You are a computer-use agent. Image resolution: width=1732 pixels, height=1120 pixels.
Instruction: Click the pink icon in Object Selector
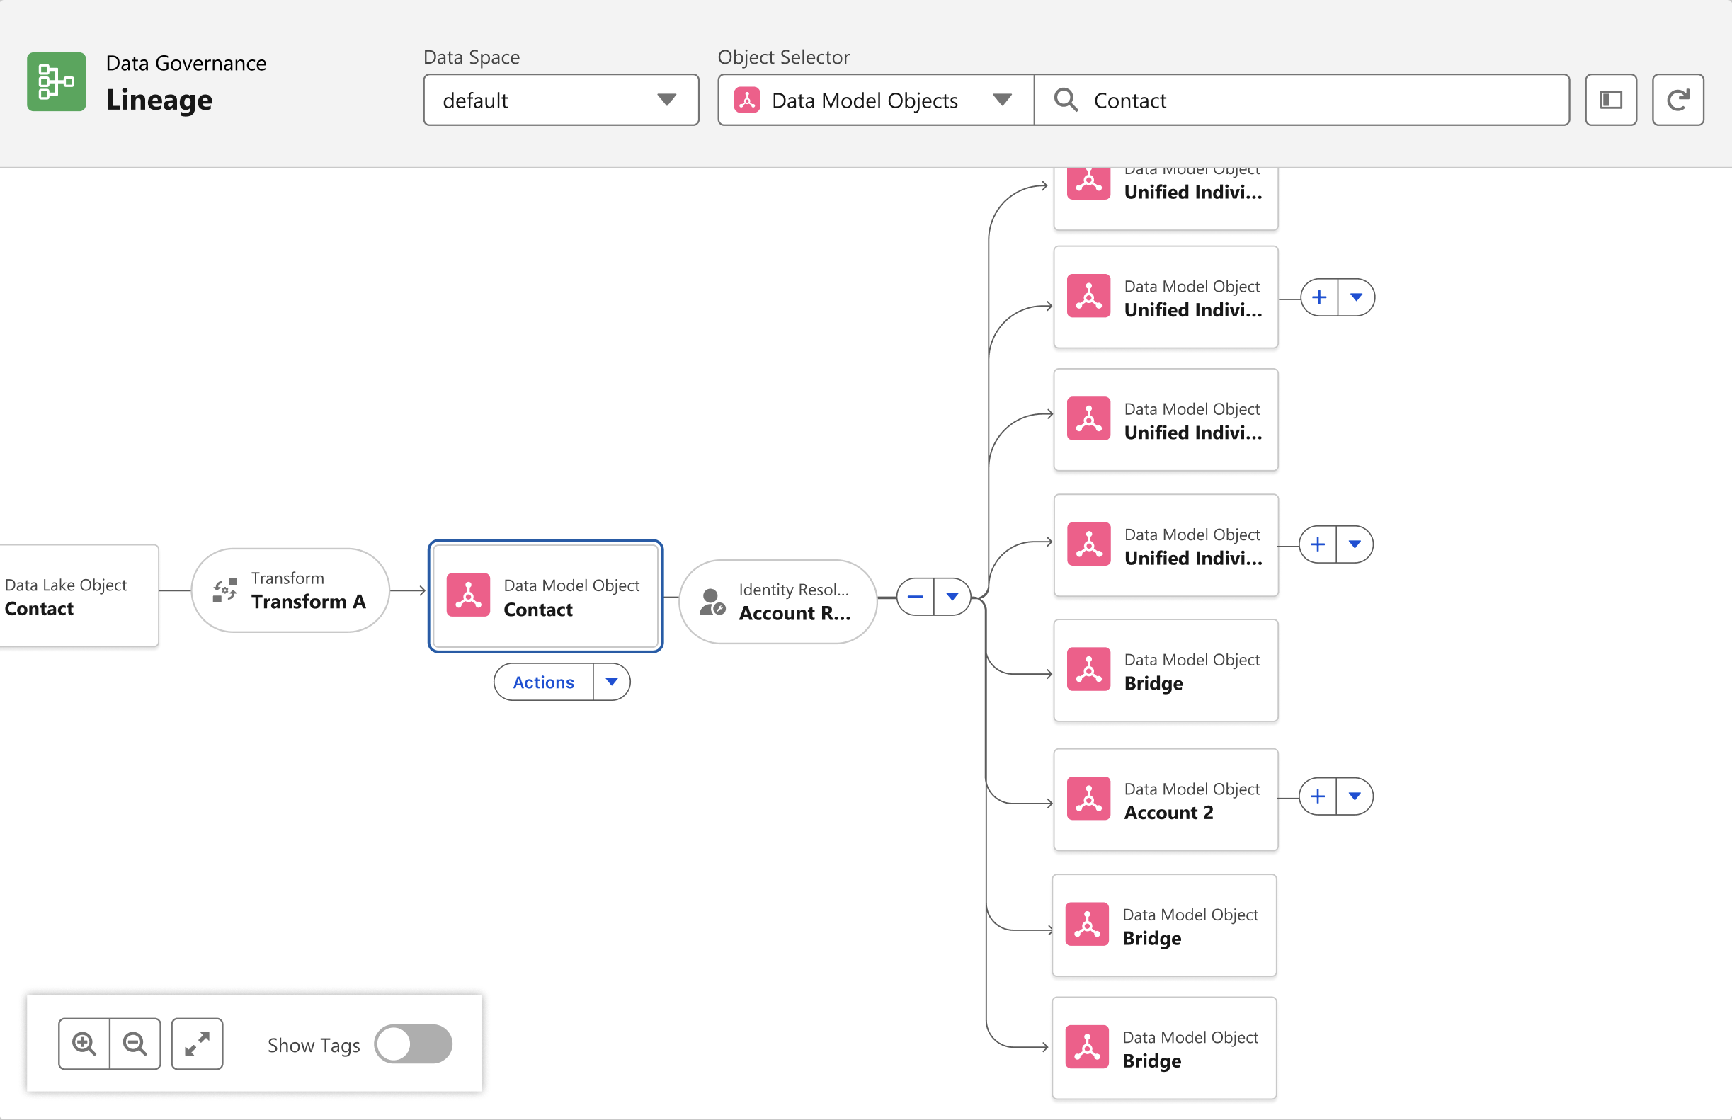(747, 100)
